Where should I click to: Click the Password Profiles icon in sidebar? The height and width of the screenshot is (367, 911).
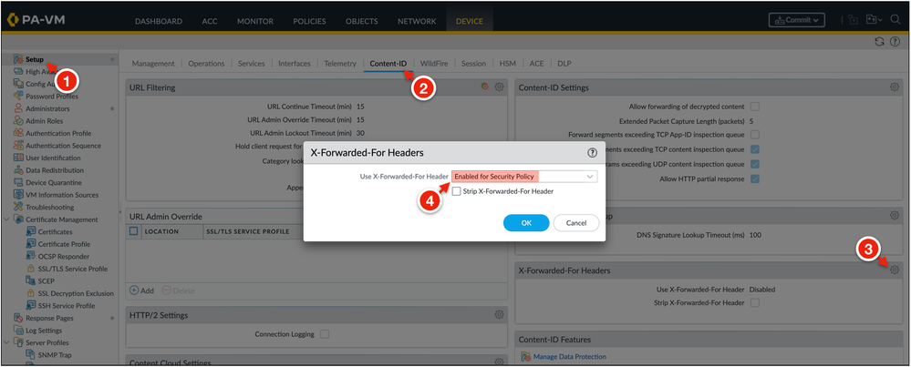tap(18, 97)
